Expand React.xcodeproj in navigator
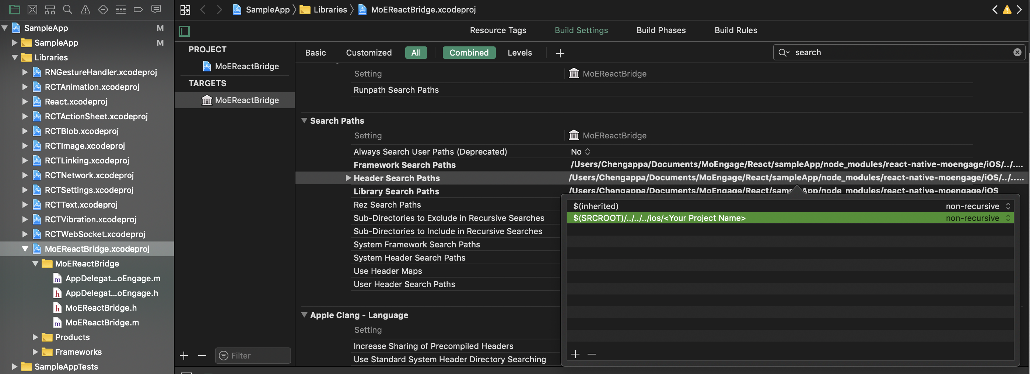This screenshot has width=1030, height=374. (25, 102)
